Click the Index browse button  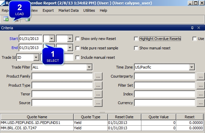pyautogui.click(x=201, y=94)
